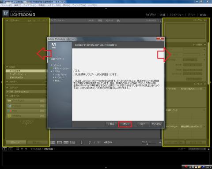Viewport: 212px width, 169px height.
Task: Hide the bottom filmstrip panel arrow
Action: pos(106,167)
